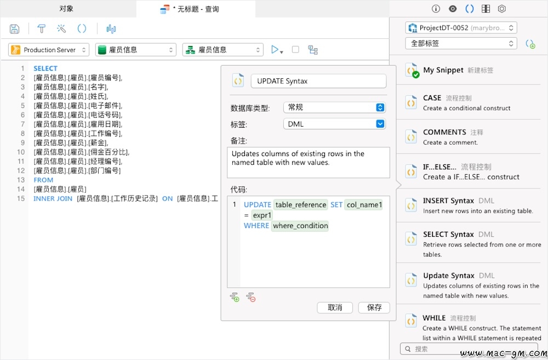This screenshot has width=548, height=360.
Task: Click the INNER JOIN keyword on line 15
Action: (x=53, y=198)
